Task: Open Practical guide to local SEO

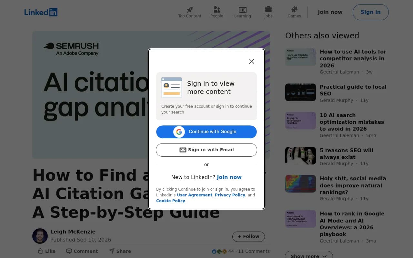Action: 353,90
